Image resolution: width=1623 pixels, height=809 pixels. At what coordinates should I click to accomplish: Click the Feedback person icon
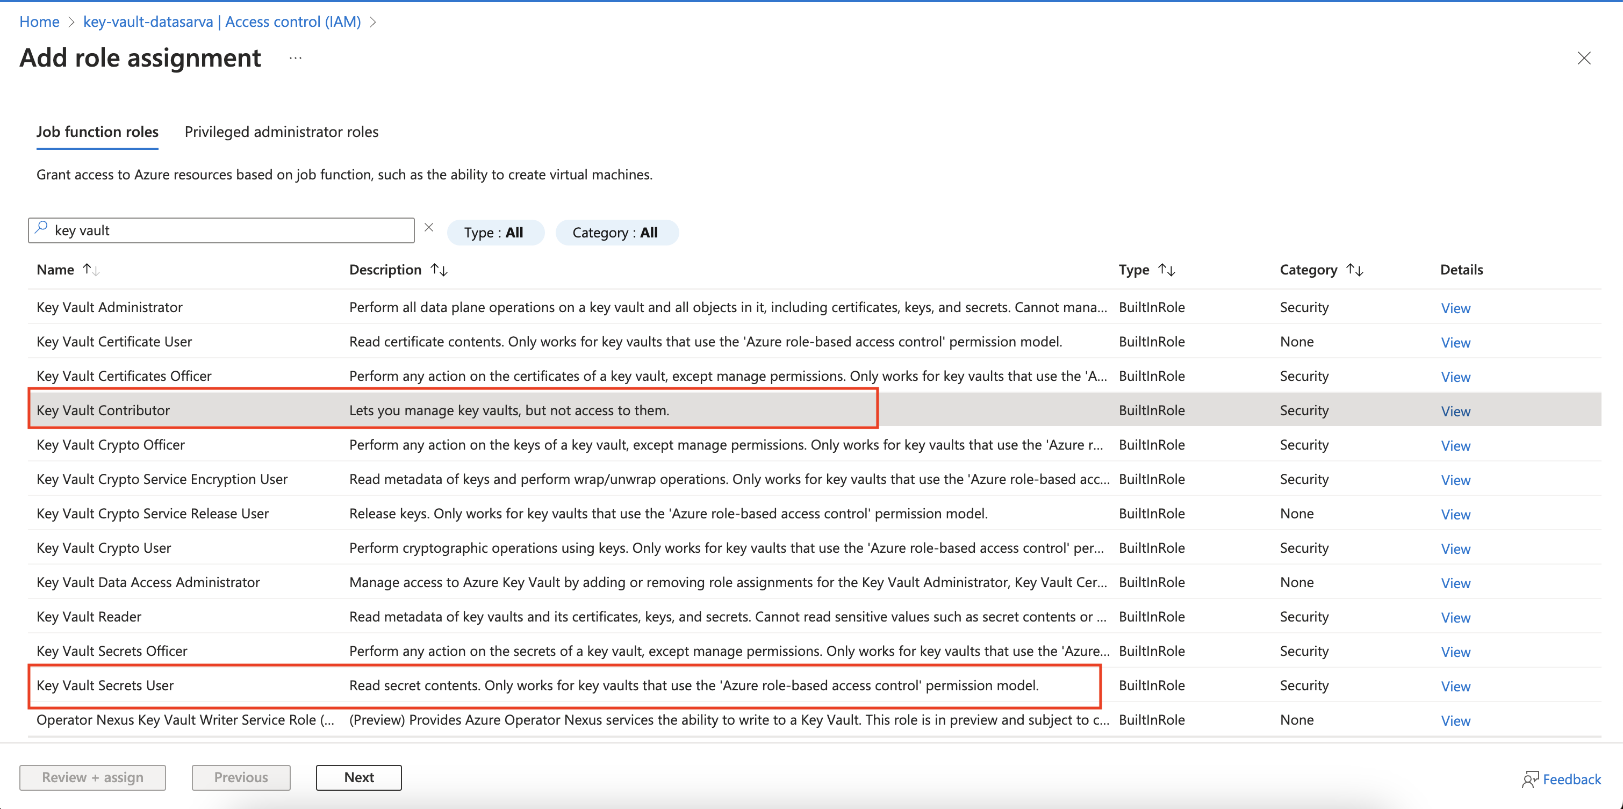pyautogui.click(x=1529, y=779)
